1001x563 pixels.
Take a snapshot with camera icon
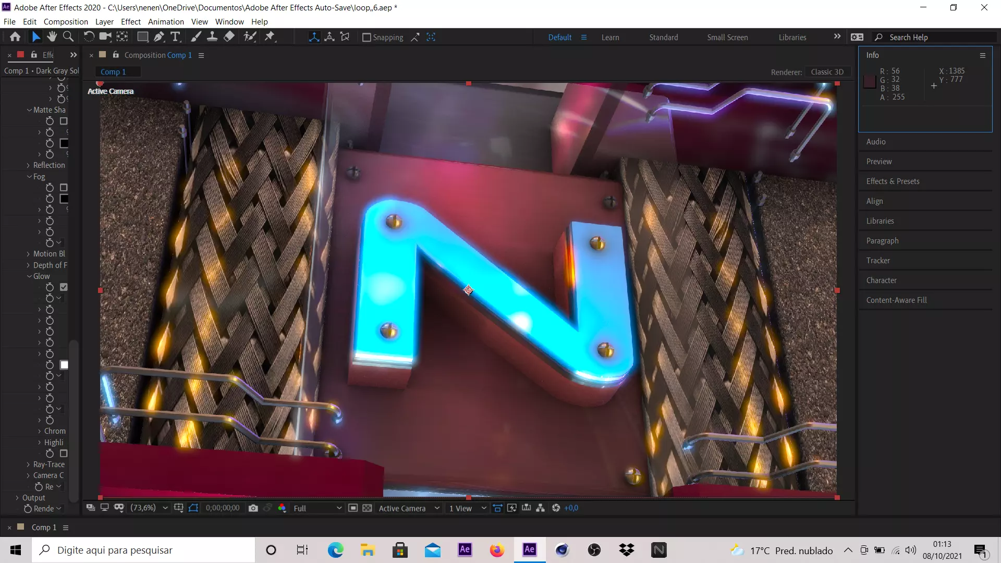coord(253,508)
